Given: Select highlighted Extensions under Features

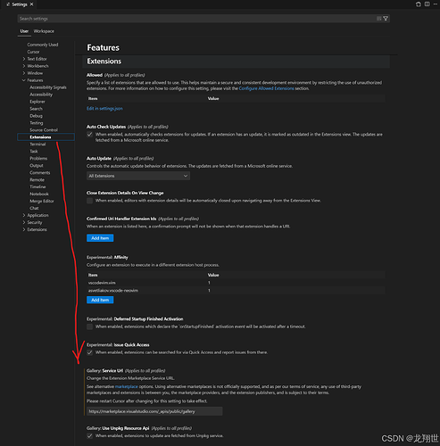Looking at the screenshot, I should pos(46,137).
